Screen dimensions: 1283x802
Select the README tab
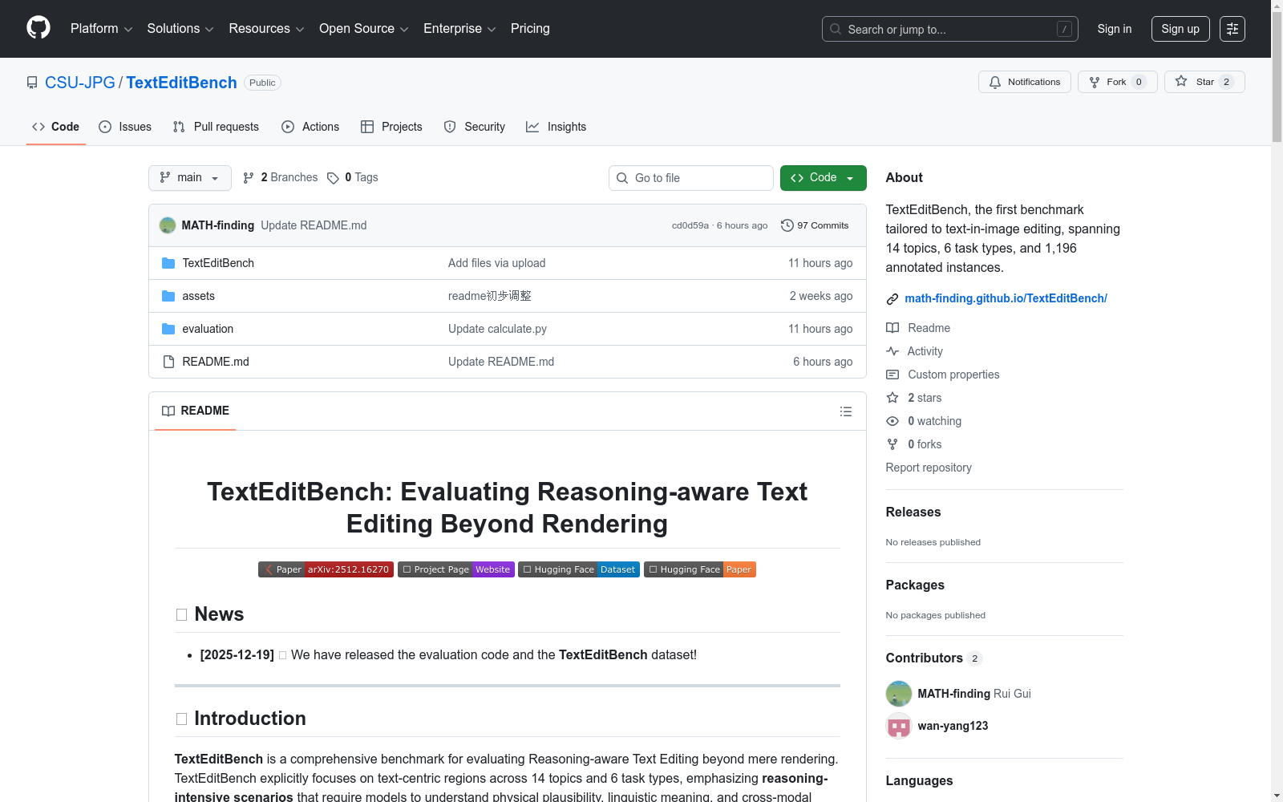(x=196, y=411)
